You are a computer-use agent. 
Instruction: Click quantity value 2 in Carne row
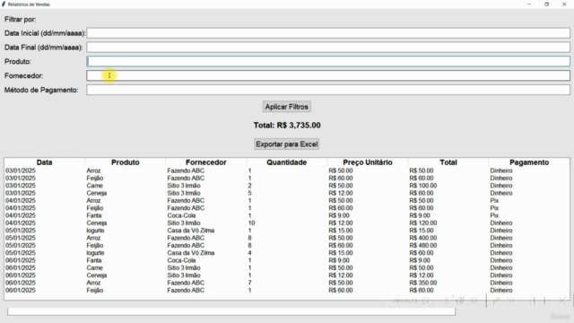pos(249,186)
